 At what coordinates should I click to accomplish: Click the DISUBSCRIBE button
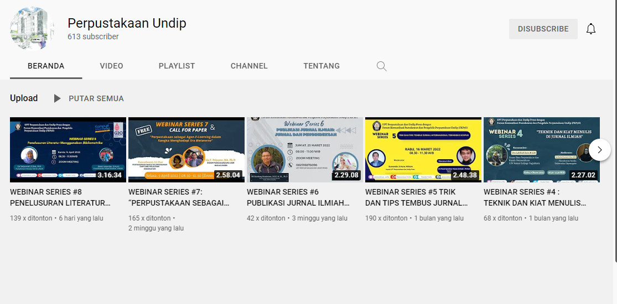point(543,29)
